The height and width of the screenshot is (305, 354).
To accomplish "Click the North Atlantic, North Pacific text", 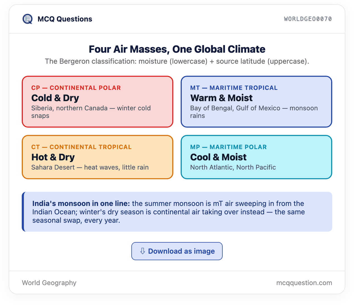I will click(233, 167).
